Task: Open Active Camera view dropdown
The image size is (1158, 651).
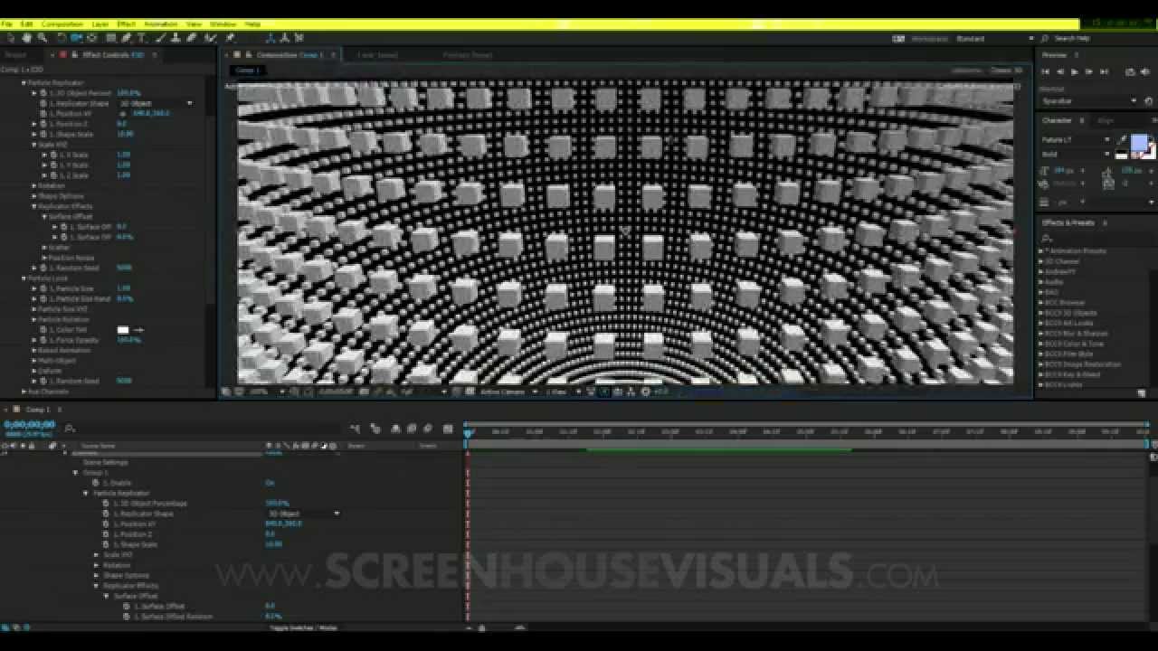Action: (x=509, y=392)
